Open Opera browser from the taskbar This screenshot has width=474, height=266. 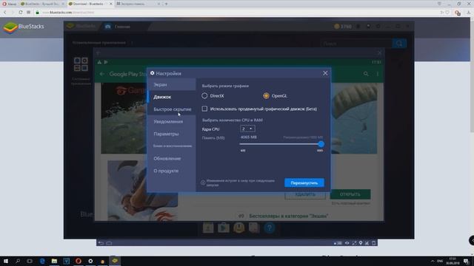point(79,261)
